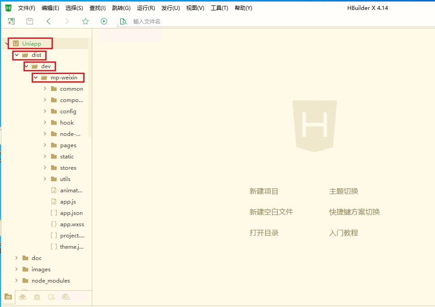Open the 跳转(G) menu
Screen dimensions: 435x307
(x=121, y=8)
